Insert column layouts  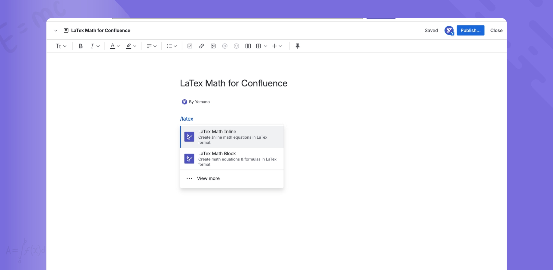click(248, 46)
